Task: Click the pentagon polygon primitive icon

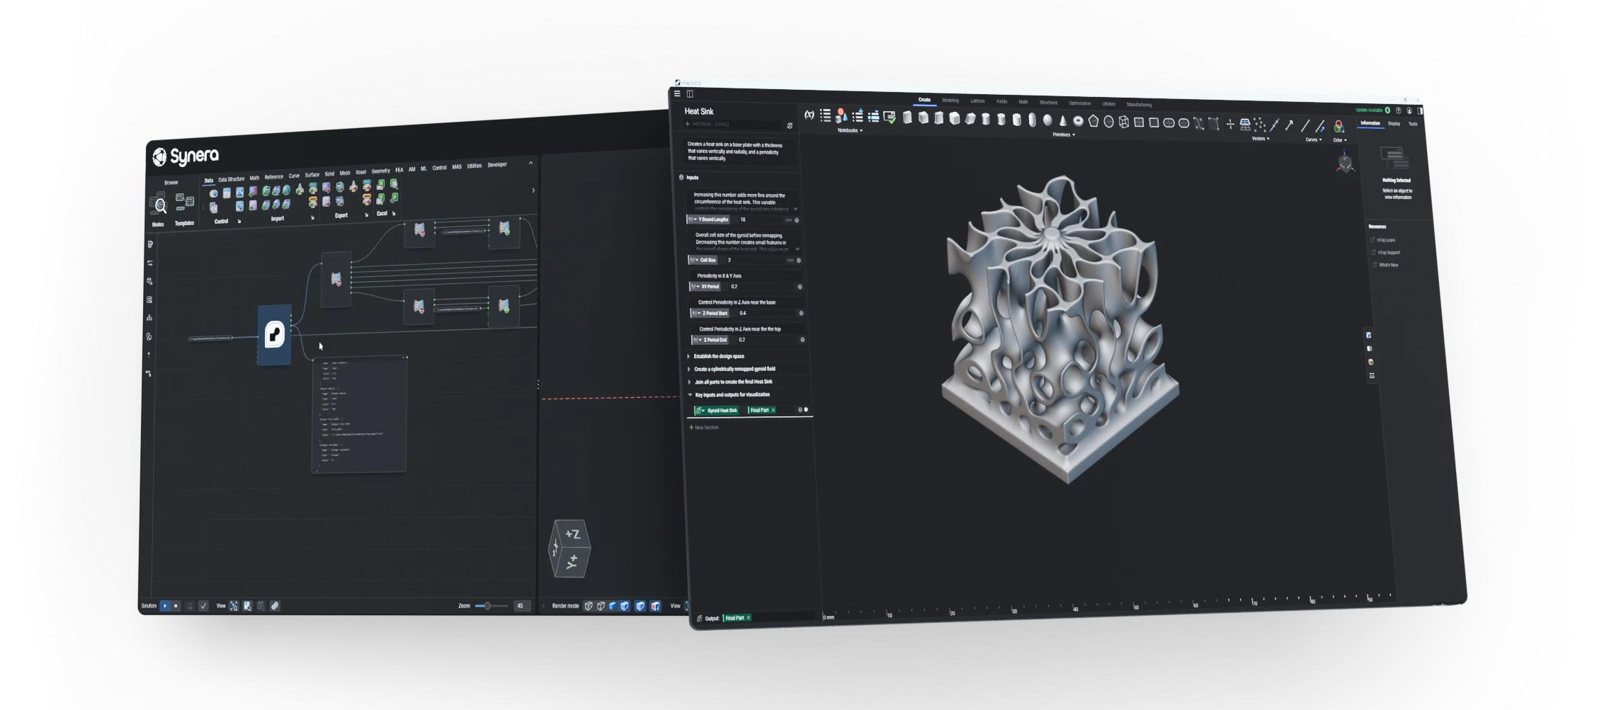Action: tap(1093, 121)
